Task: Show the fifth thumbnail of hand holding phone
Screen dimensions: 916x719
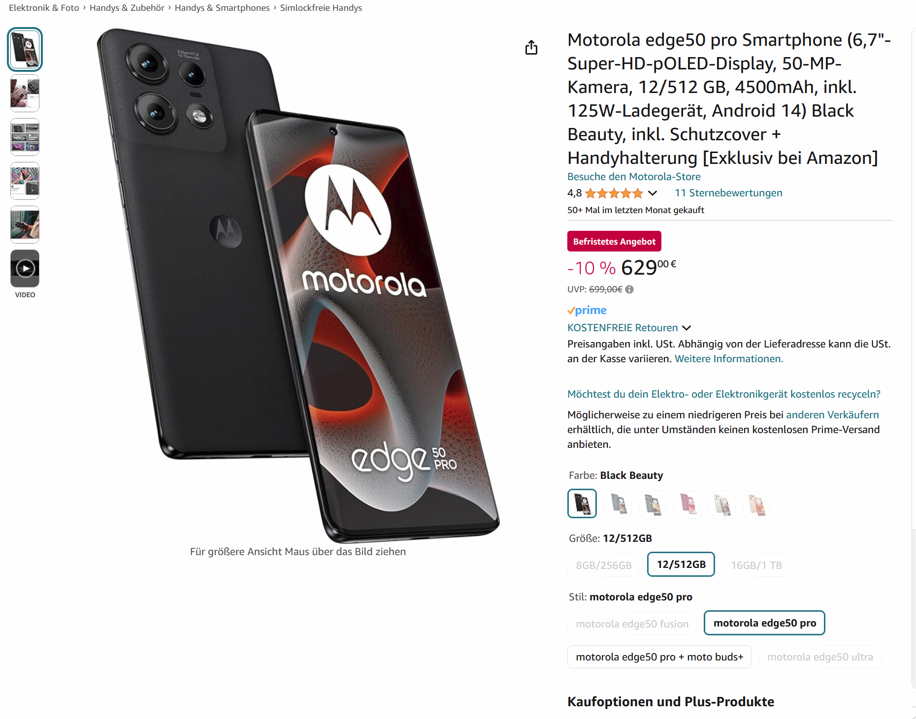Action: pyautogui.click(x=25, y=225)
